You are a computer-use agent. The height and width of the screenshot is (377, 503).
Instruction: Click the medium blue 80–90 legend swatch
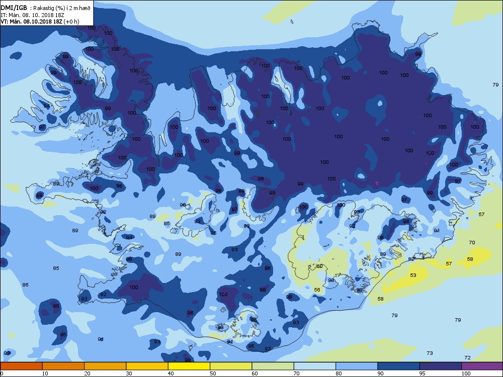pos(357,366)
